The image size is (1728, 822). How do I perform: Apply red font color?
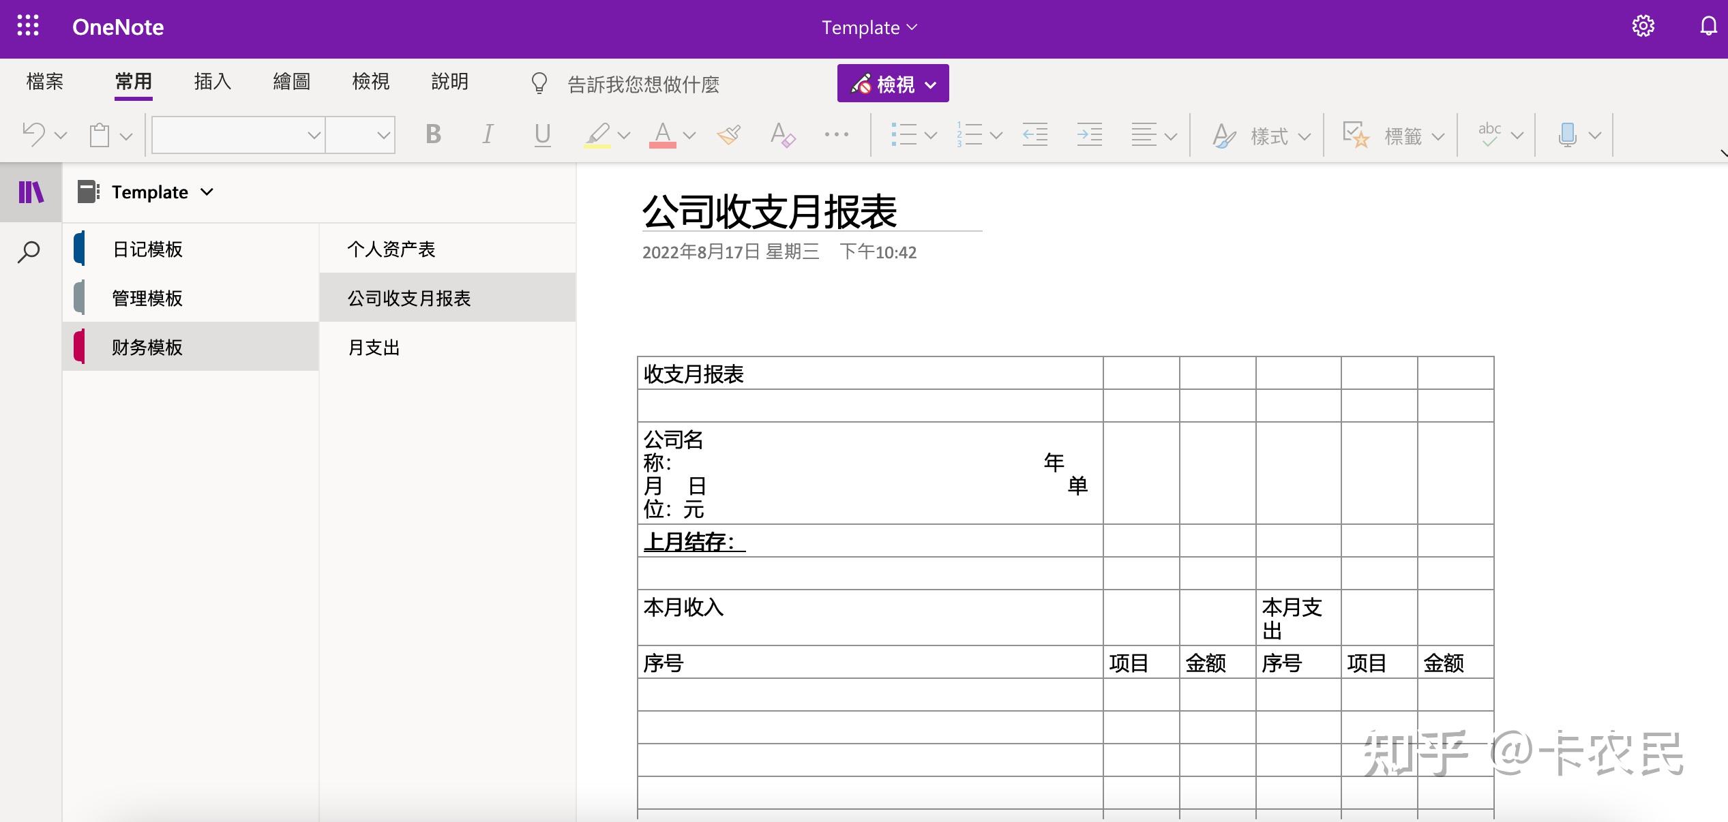663,134
